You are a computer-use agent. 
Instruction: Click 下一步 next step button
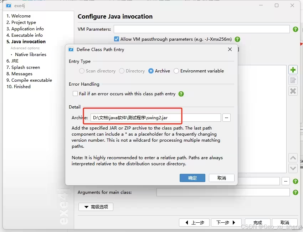click(x=226, y=222)
